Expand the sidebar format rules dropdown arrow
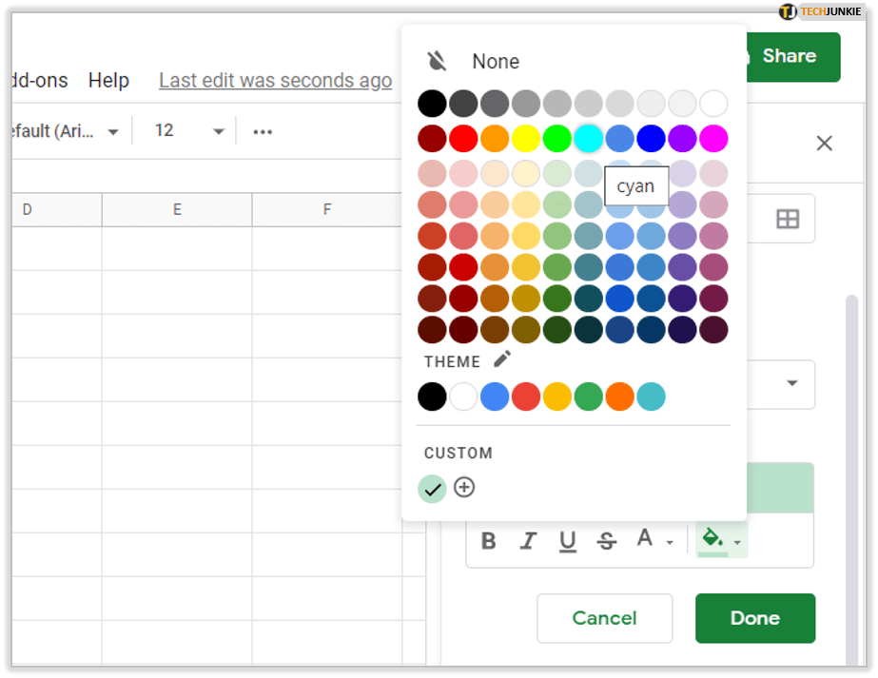 point(791,383)
